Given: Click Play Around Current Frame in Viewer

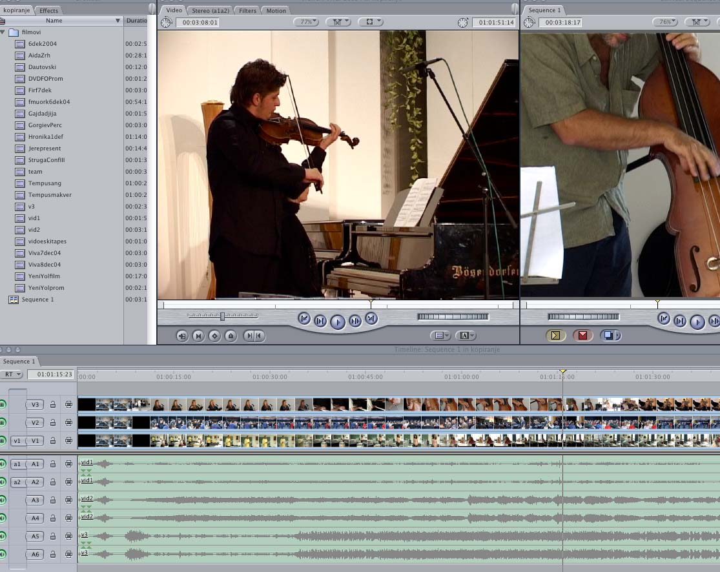Looking at the screenshot, I should (x=355, y=321).
